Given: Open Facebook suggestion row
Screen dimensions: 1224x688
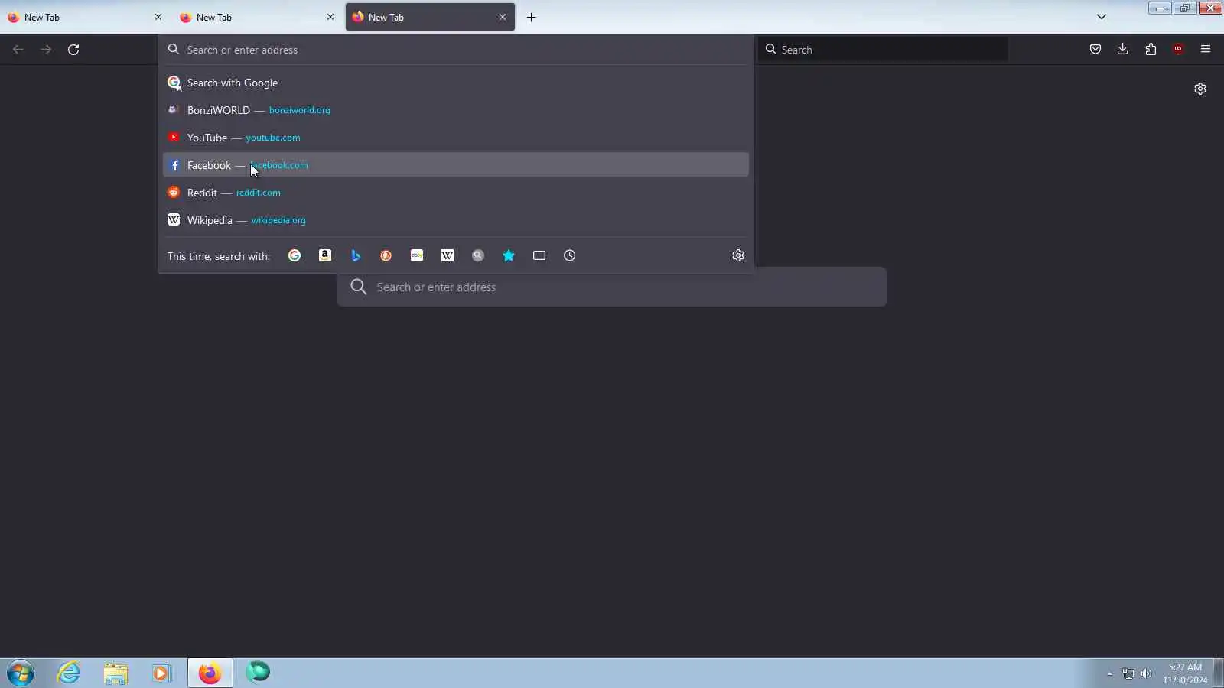Looking at the screenshot, I should point(455,165).
